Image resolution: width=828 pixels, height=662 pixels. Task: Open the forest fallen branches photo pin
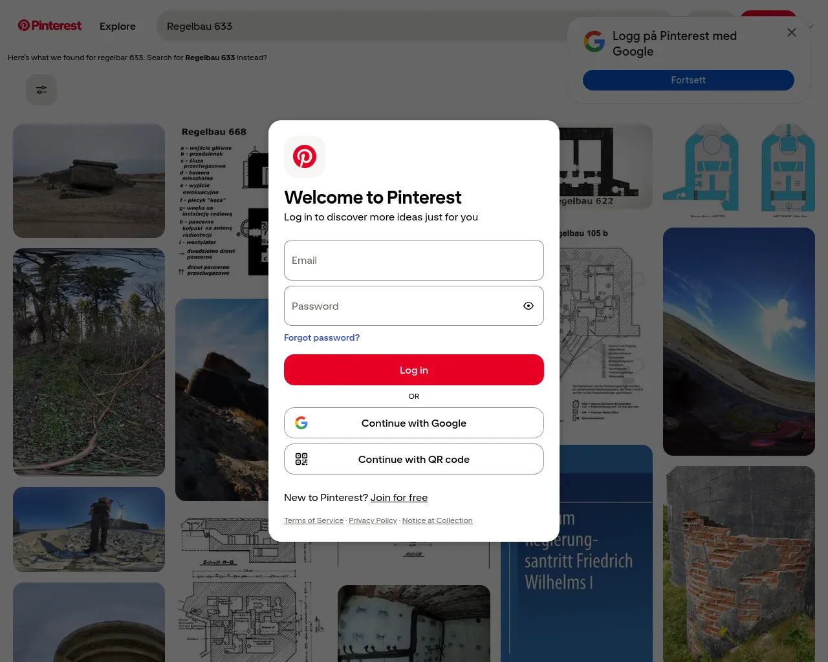[89, 362]
